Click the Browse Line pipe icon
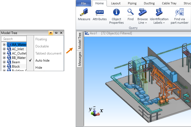The width and height of the screenshot is (191, 127). 142,12
